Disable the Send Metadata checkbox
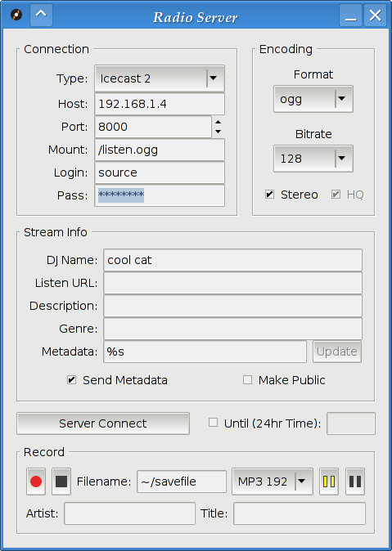 coord(71,380)
